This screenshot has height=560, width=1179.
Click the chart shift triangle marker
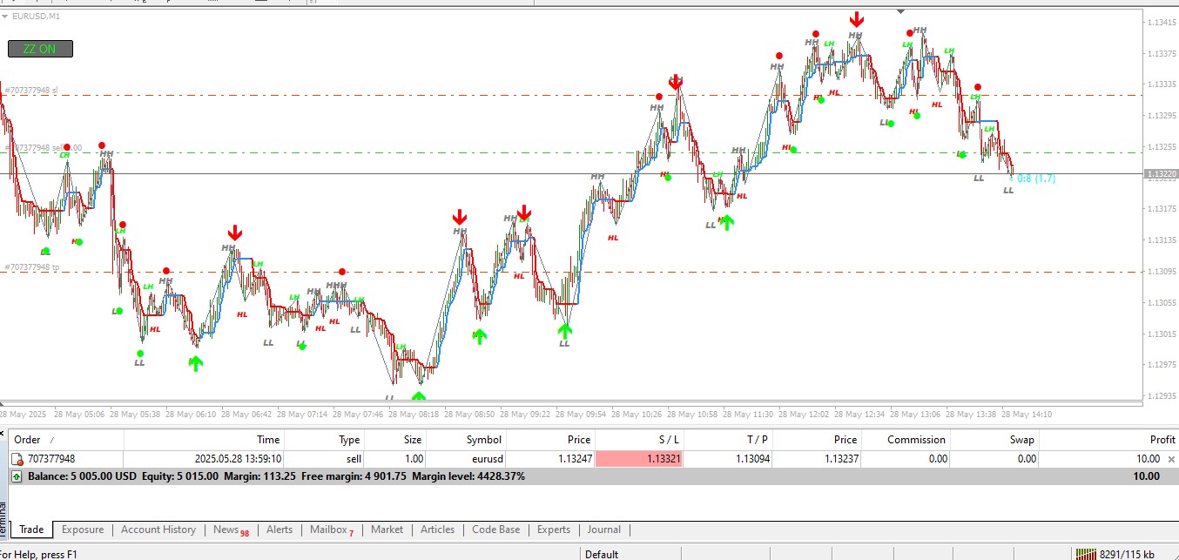click(900, 11)
